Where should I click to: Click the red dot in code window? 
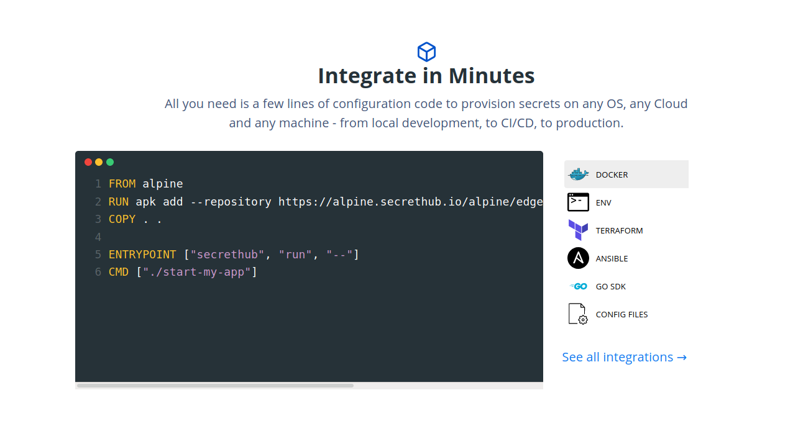(88, 162)
